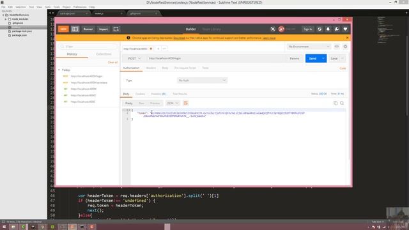Select the response Test Results tab
Screen dimensions: 409x230
[180, 94]
